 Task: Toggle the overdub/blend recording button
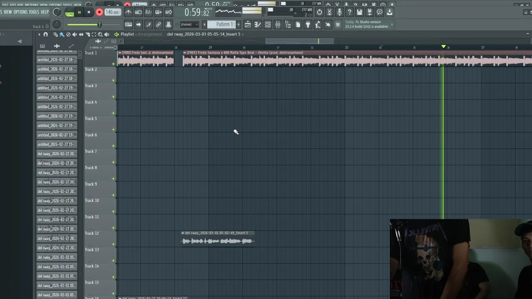(x=158, y=12)
